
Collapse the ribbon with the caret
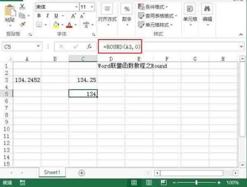241,35
